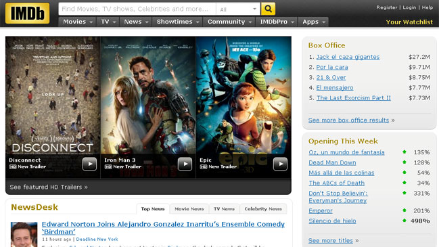Click the Deadline New York source link
This screenshot has height=247, width=439.
(97, 240)
